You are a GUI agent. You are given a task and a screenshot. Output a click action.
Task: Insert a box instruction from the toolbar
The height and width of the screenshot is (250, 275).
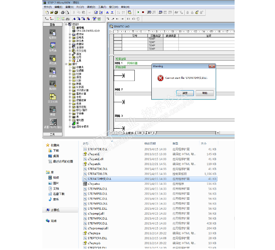(x=138, y=19)
